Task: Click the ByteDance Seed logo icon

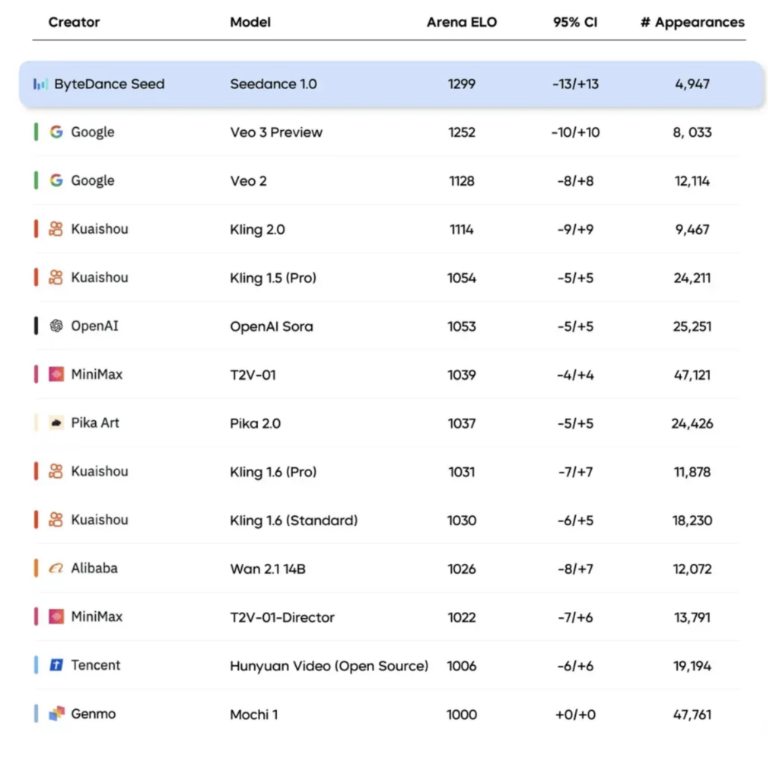Action: [40, 84]
